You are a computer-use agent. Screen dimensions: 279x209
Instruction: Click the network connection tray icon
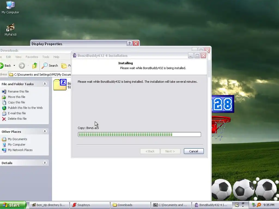coord(254,205)
